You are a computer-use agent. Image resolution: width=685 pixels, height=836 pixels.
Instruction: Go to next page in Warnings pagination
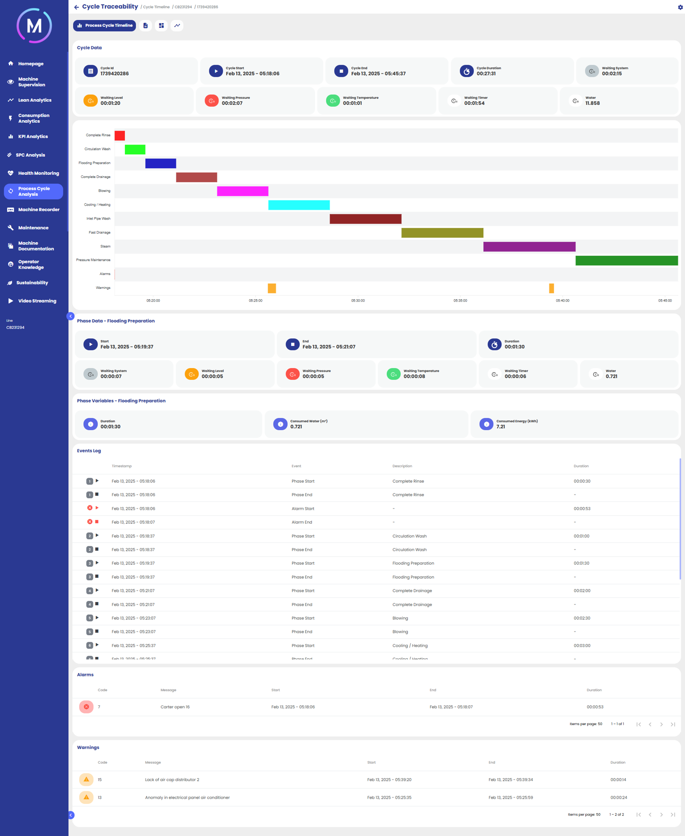661,815
